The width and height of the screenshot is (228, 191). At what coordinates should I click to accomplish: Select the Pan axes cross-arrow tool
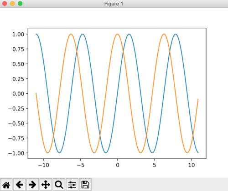[46, 185]
